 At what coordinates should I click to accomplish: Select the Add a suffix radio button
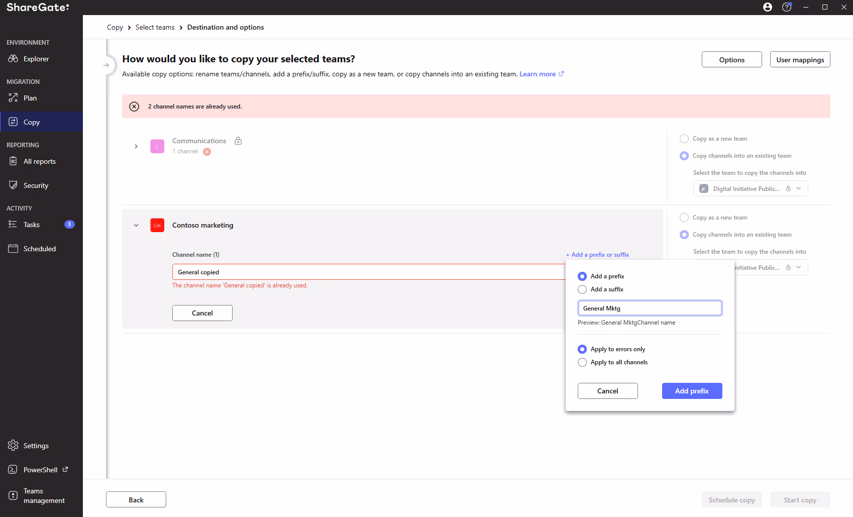coord(582,289)
